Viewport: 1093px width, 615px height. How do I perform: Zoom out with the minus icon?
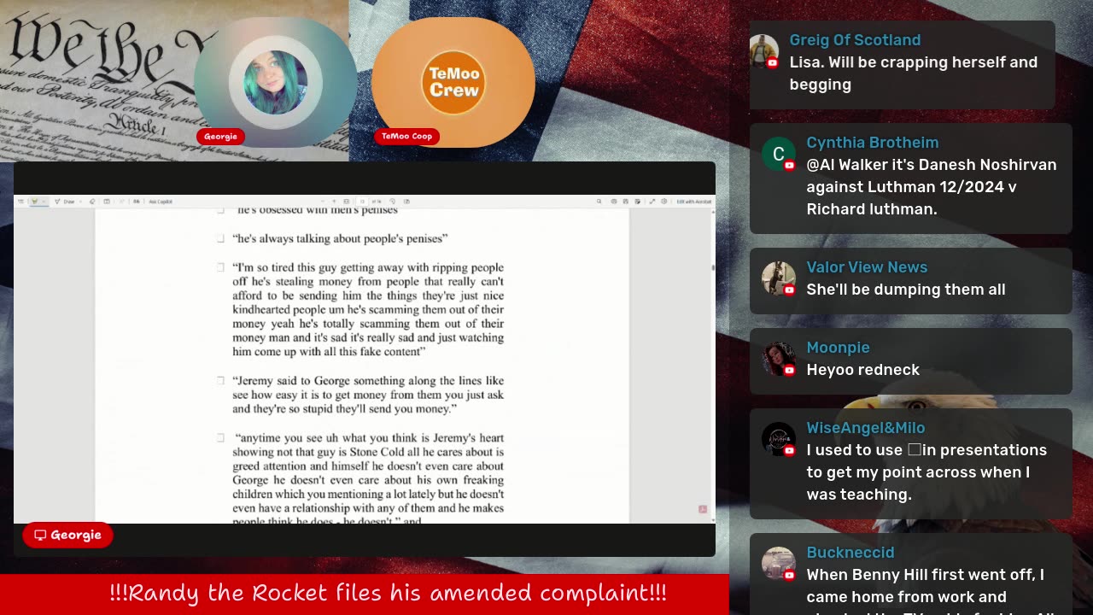coord(323,202)
